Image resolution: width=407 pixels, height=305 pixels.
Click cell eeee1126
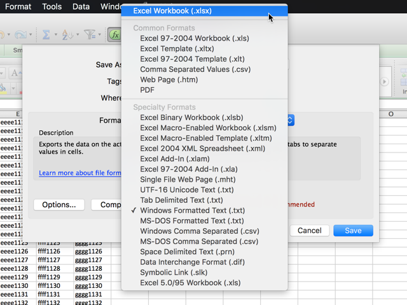[x=18, y=252]
